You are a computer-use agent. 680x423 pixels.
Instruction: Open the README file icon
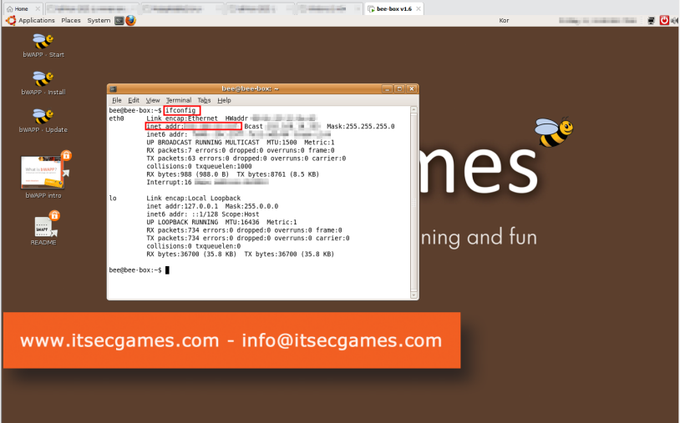pos(43,227)
